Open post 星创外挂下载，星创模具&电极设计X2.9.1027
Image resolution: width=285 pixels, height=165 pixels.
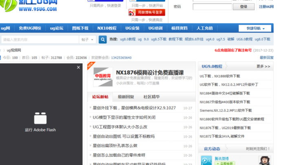click(x=134, y=108)
